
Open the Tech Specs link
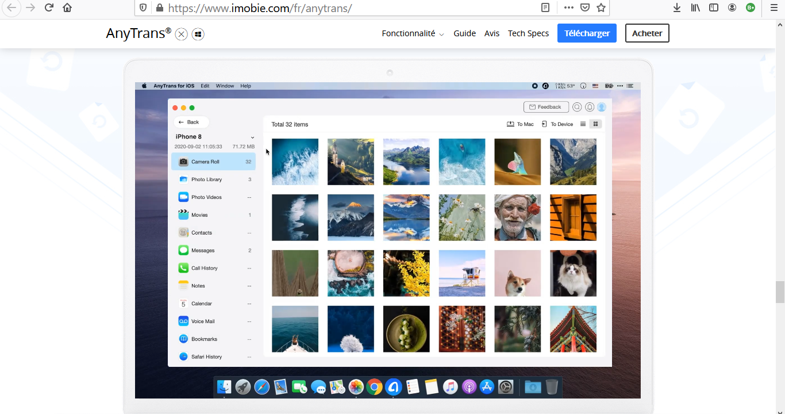528,33
